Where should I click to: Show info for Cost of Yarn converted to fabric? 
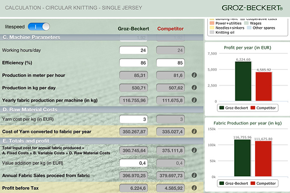194,131
